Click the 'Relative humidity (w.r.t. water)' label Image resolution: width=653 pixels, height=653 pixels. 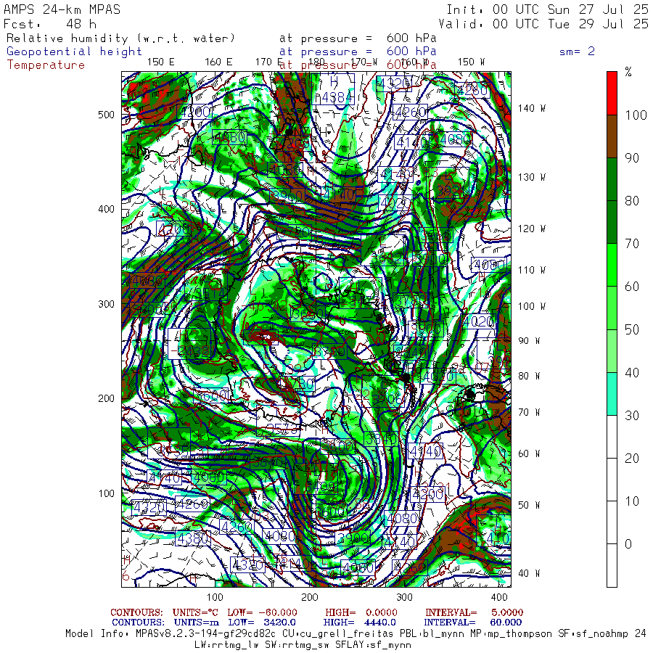[x=120, y=38]
